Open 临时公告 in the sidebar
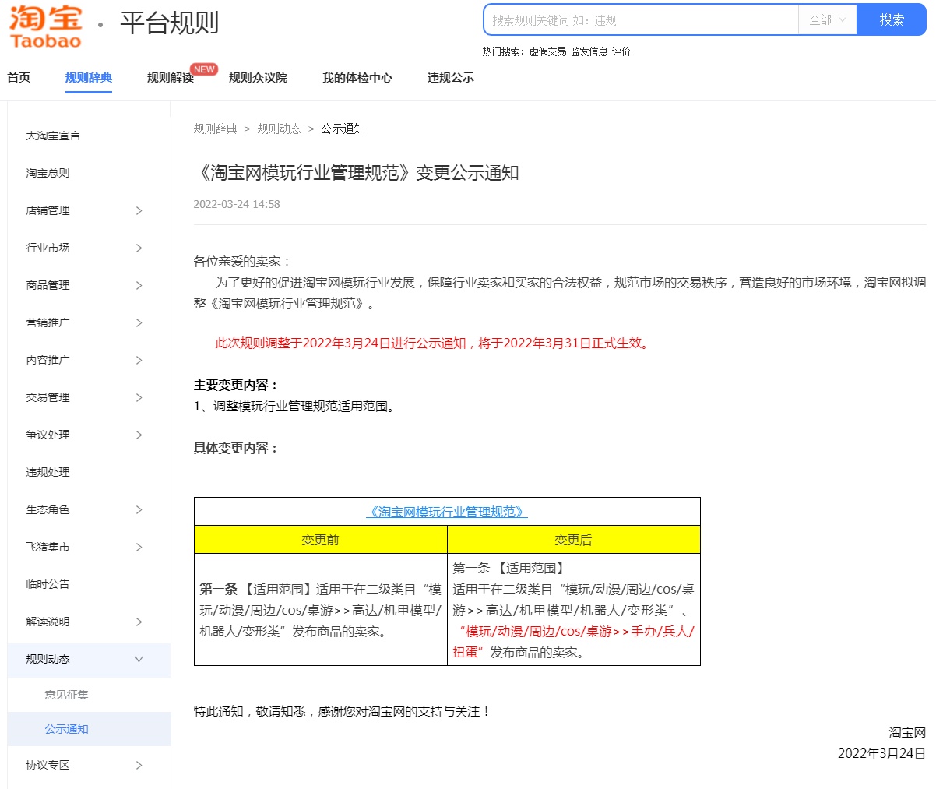Image resolution: width=936 pixels, height=789 pixels. click(x=48, y=584)
